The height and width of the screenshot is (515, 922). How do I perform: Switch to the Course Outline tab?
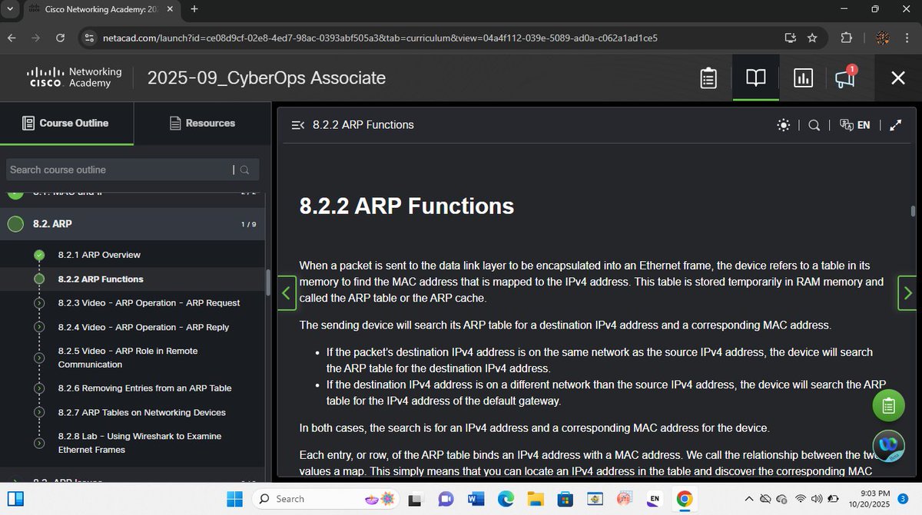click(66, 123)
